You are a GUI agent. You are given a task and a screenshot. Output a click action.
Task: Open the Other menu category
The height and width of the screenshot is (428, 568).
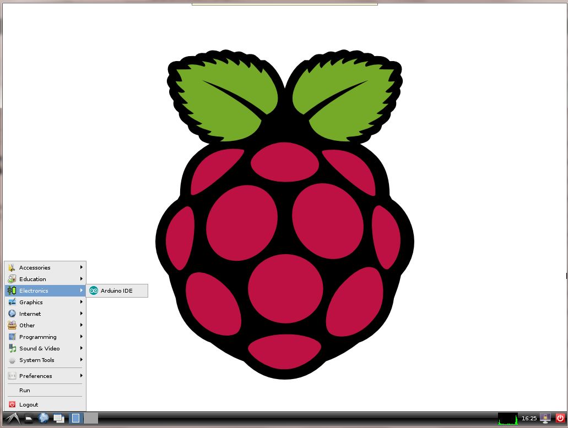click(x=45, y=325)
